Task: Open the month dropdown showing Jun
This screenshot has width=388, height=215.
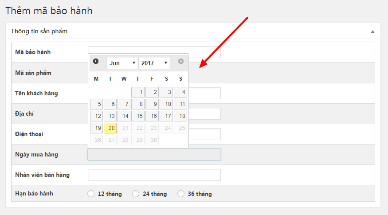Action: [x=122, y=63]
